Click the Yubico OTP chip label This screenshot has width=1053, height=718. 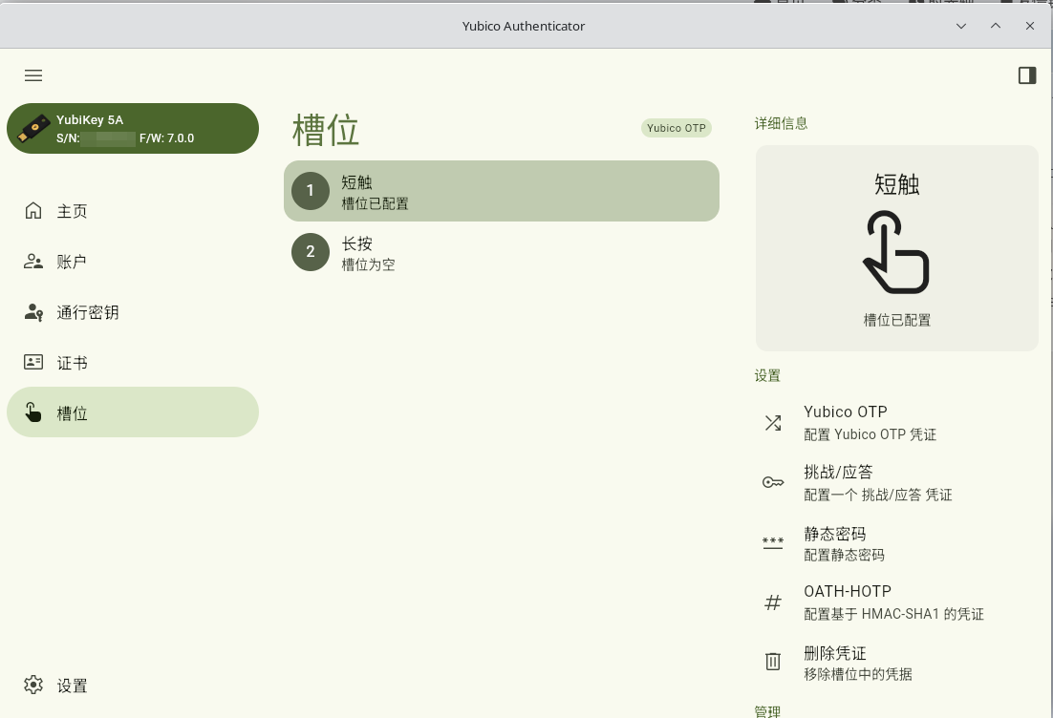click(x=677, y=128)
